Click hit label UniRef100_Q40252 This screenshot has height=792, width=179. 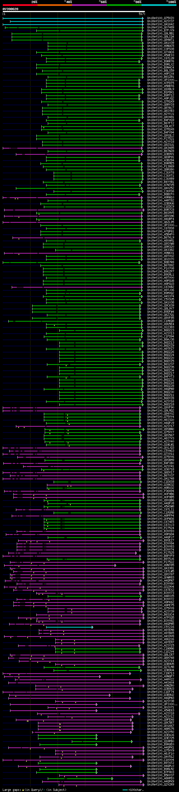click(160, 188)
